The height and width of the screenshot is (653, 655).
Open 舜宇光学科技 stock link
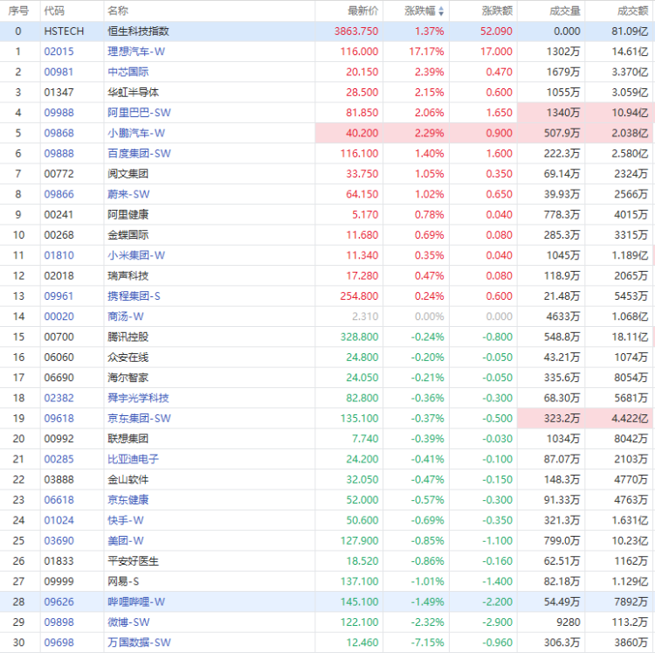(138, 398)
